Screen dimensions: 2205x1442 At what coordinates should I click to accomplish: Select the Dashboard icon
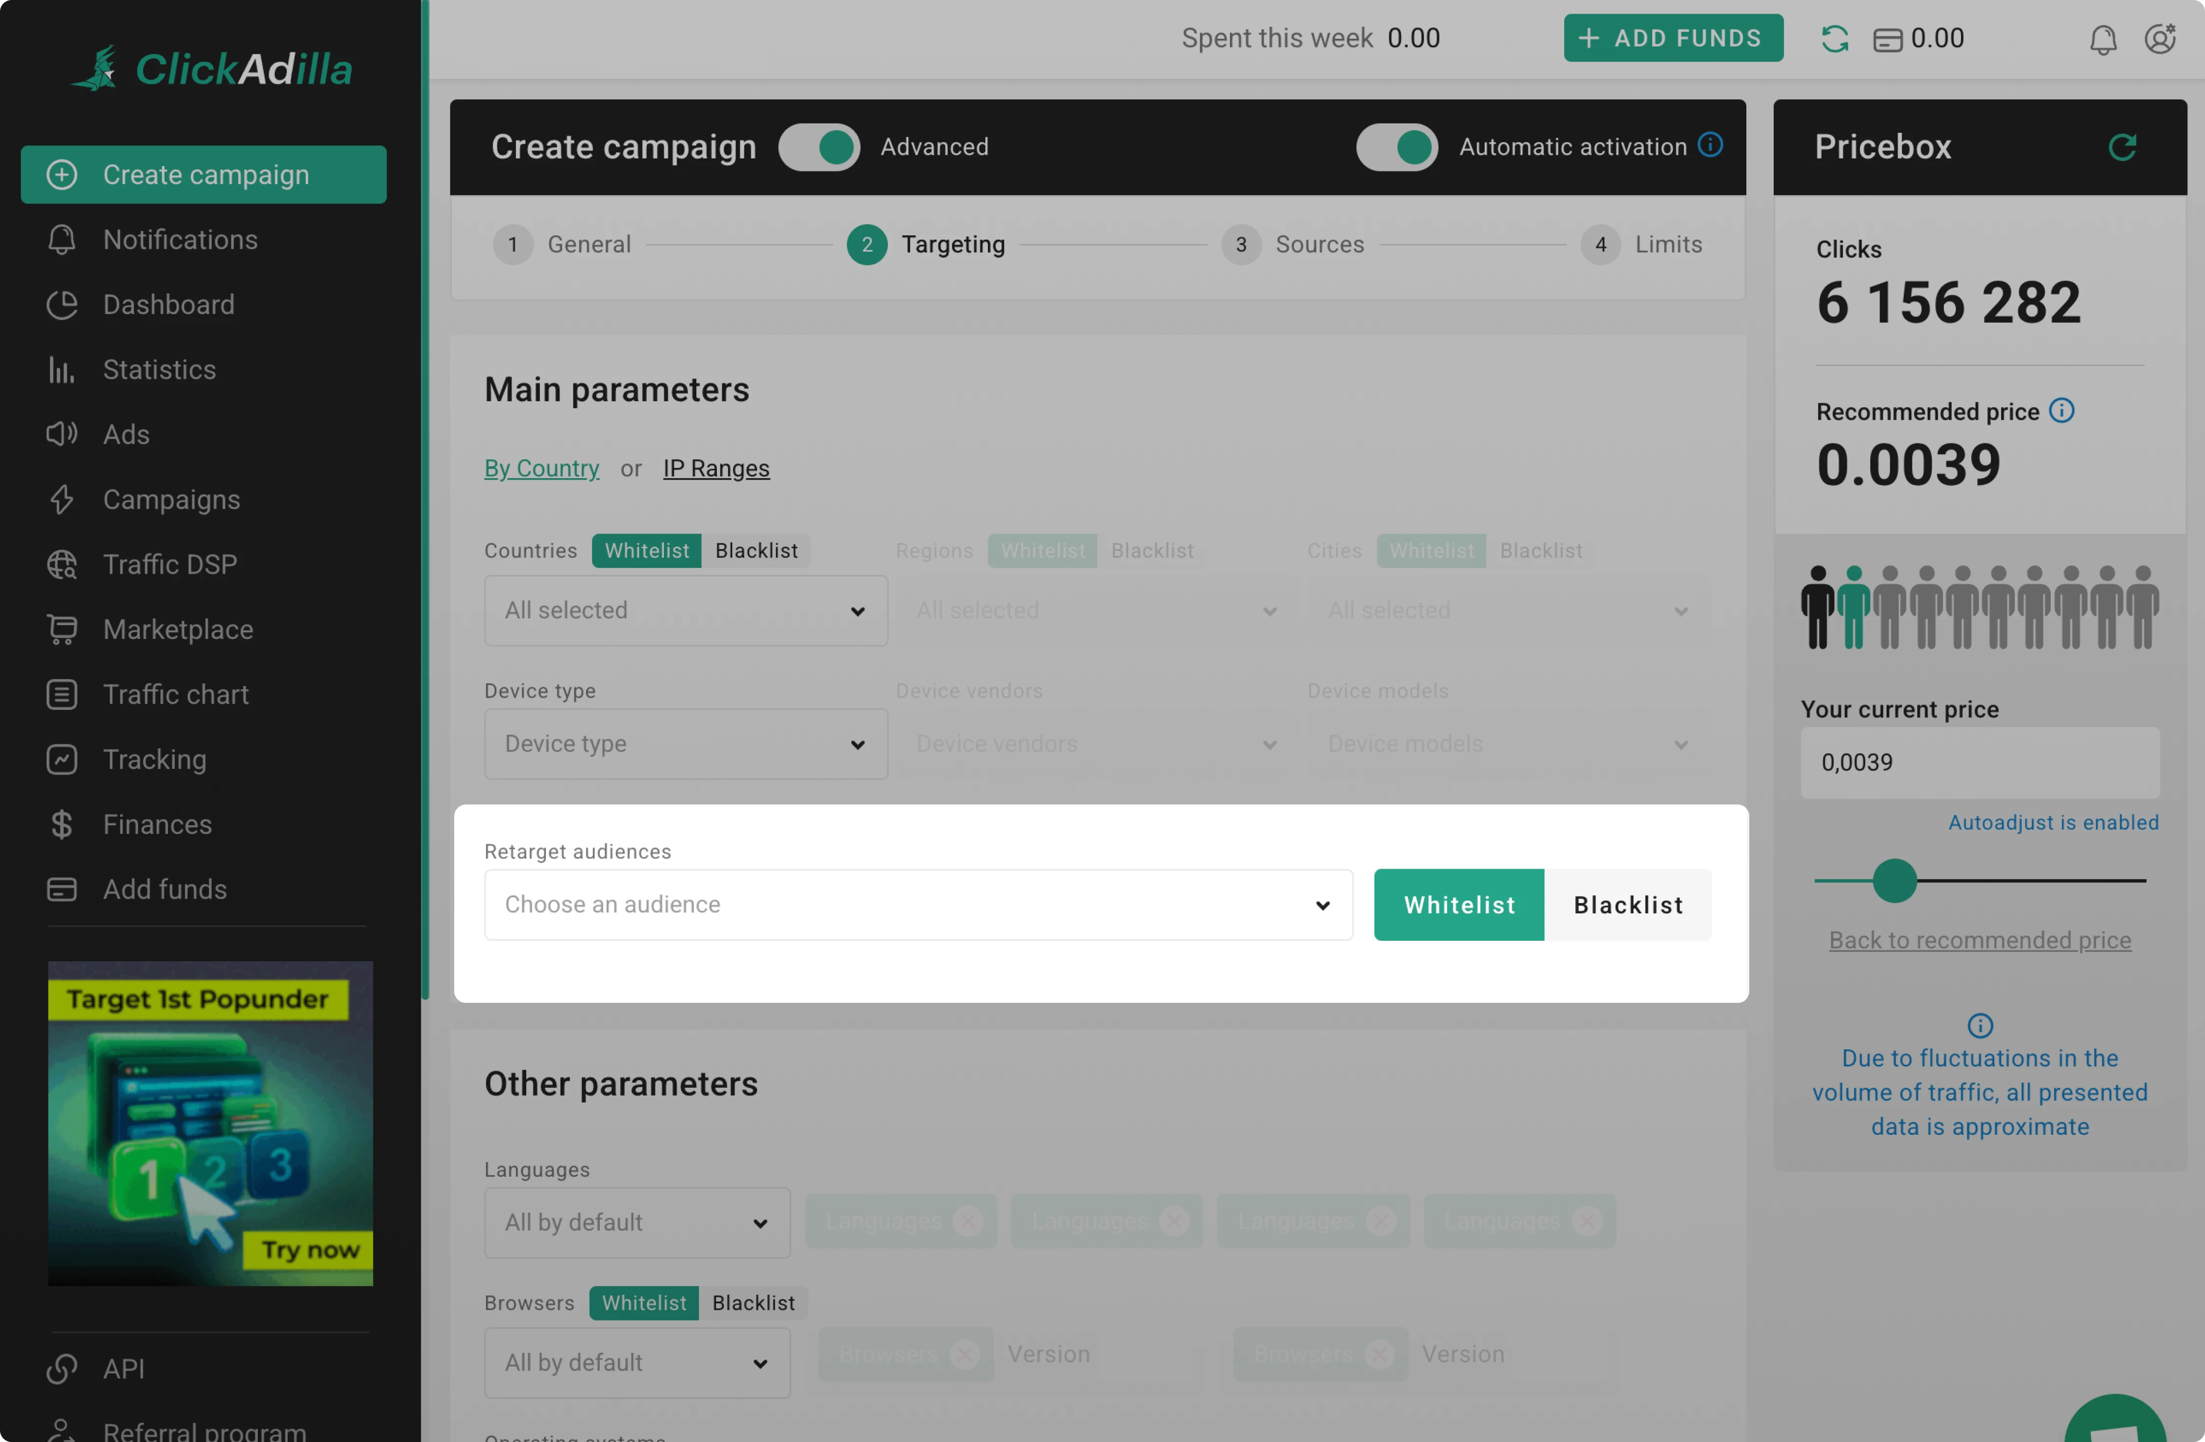61,304
